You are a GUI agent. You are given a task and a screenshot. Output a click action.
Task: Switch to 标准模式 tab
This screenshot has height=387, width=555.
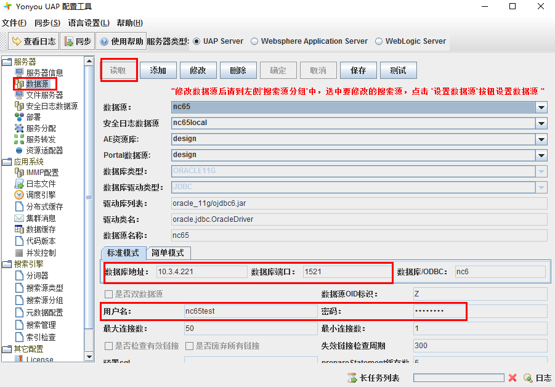[x=123, y=253]
